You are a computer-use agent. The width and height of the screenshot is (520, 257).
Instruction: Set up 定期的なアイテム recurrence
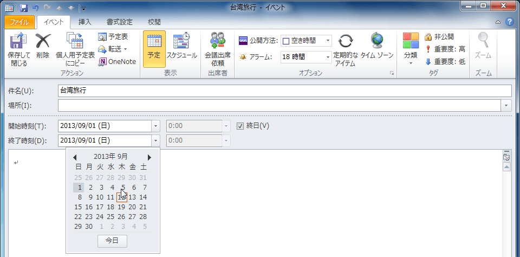(x=346, y=50)
